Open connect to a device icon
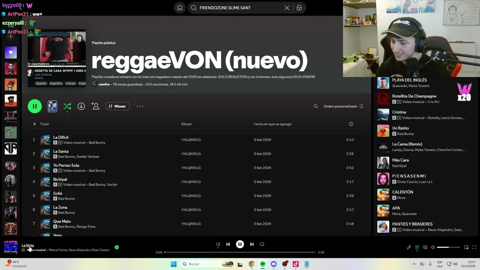Screen dimensions: 480x270 point(425,247)
